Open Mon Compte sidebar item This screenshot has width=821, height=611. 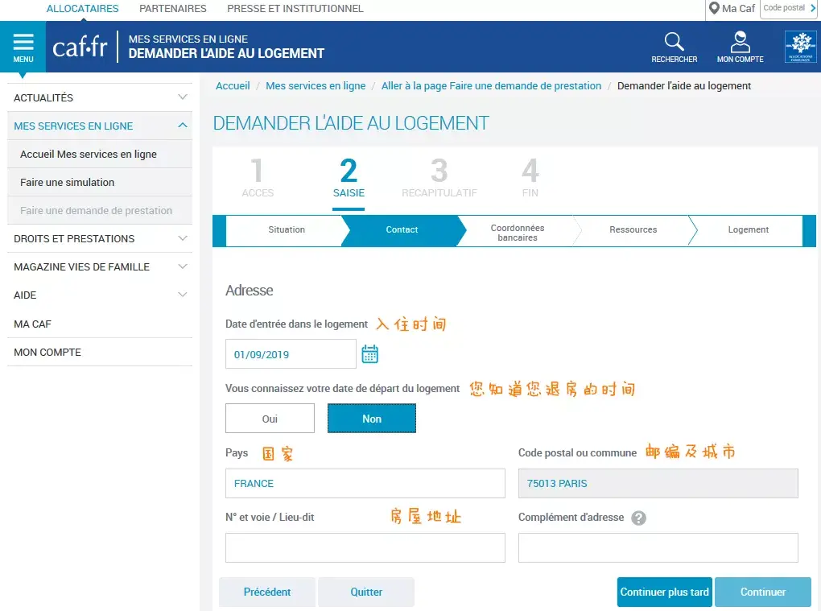point(100,353)
